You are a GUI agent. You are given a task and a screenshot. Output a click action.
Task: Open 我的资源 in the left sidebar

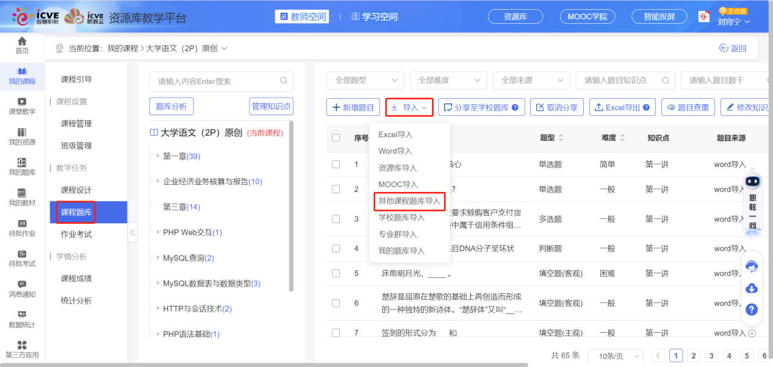[x=22, y=137]
